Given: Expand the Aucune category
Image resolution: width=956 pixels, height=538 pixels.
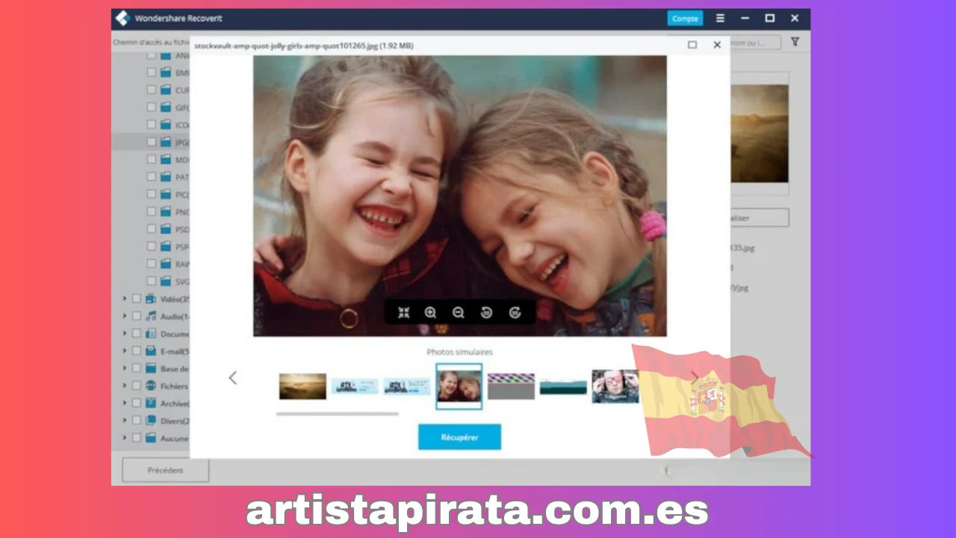Looking at the screenshot, I should 125,438.
